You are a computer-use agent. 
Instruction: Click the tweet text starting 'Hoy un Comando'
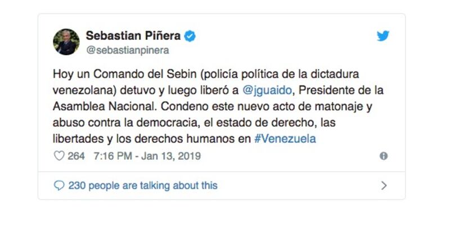pos(218,106)
